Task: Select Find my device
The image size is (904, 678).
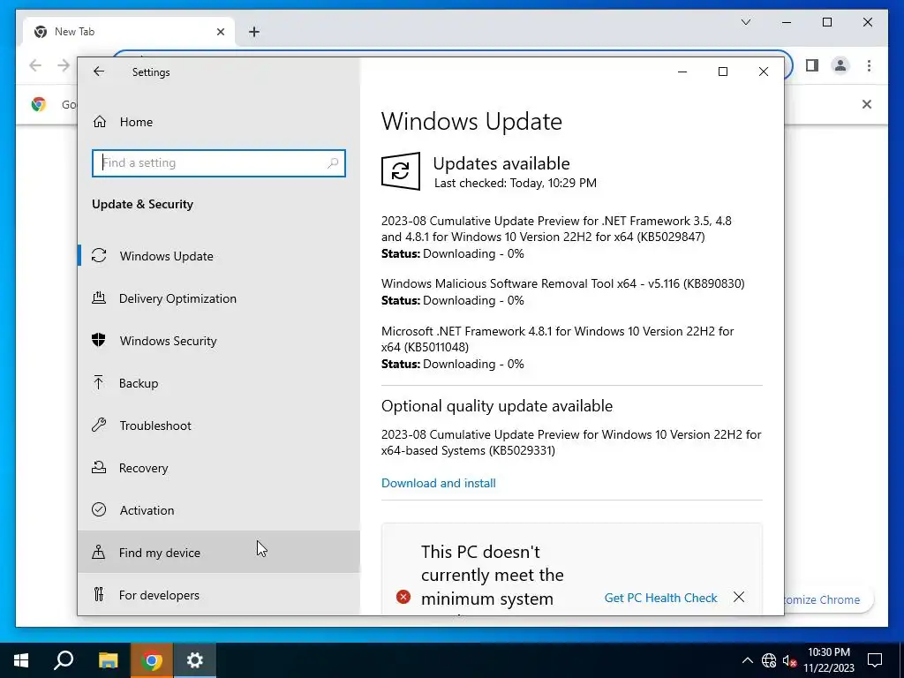Action: 219,553
